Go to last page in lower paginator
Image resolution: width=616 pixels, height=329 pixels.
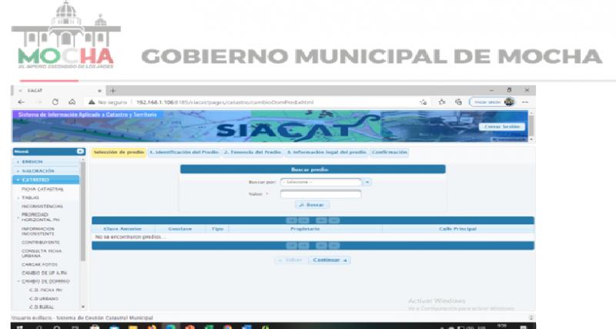tap(334, 246)
